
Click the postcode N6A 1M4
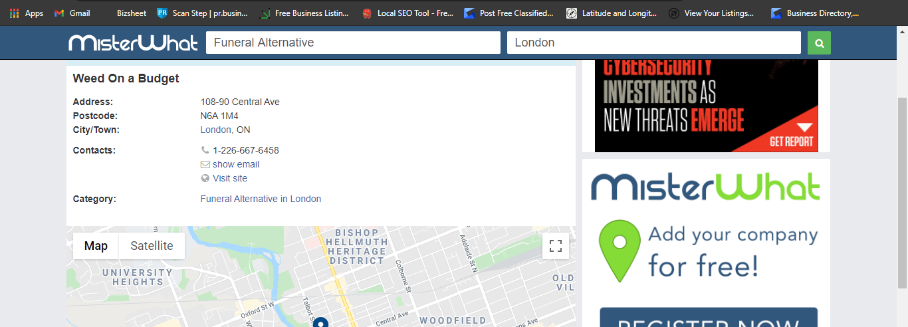(x=219, y=116)
